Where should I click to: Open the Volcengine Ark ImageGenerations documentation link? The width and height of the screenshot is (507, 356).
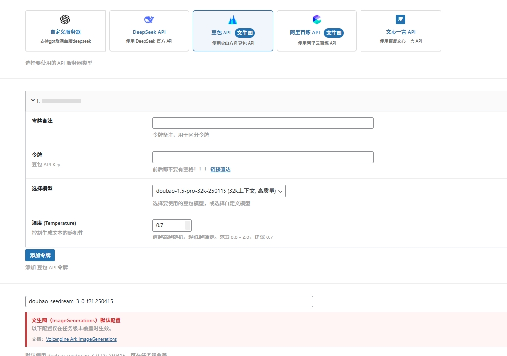point(81,339)
